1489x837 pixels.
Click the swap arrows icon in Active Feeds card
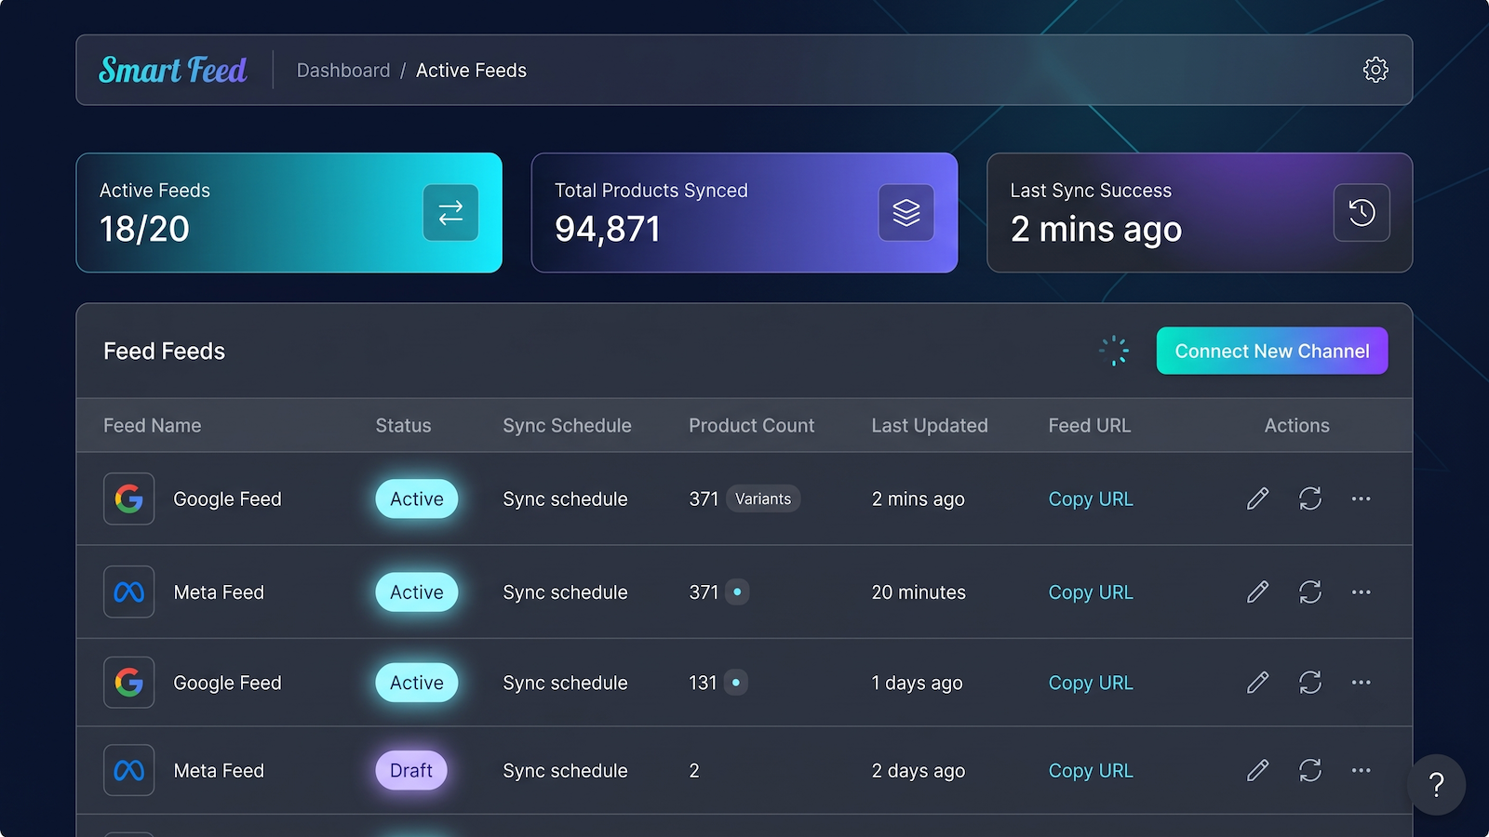coord(450,213)
